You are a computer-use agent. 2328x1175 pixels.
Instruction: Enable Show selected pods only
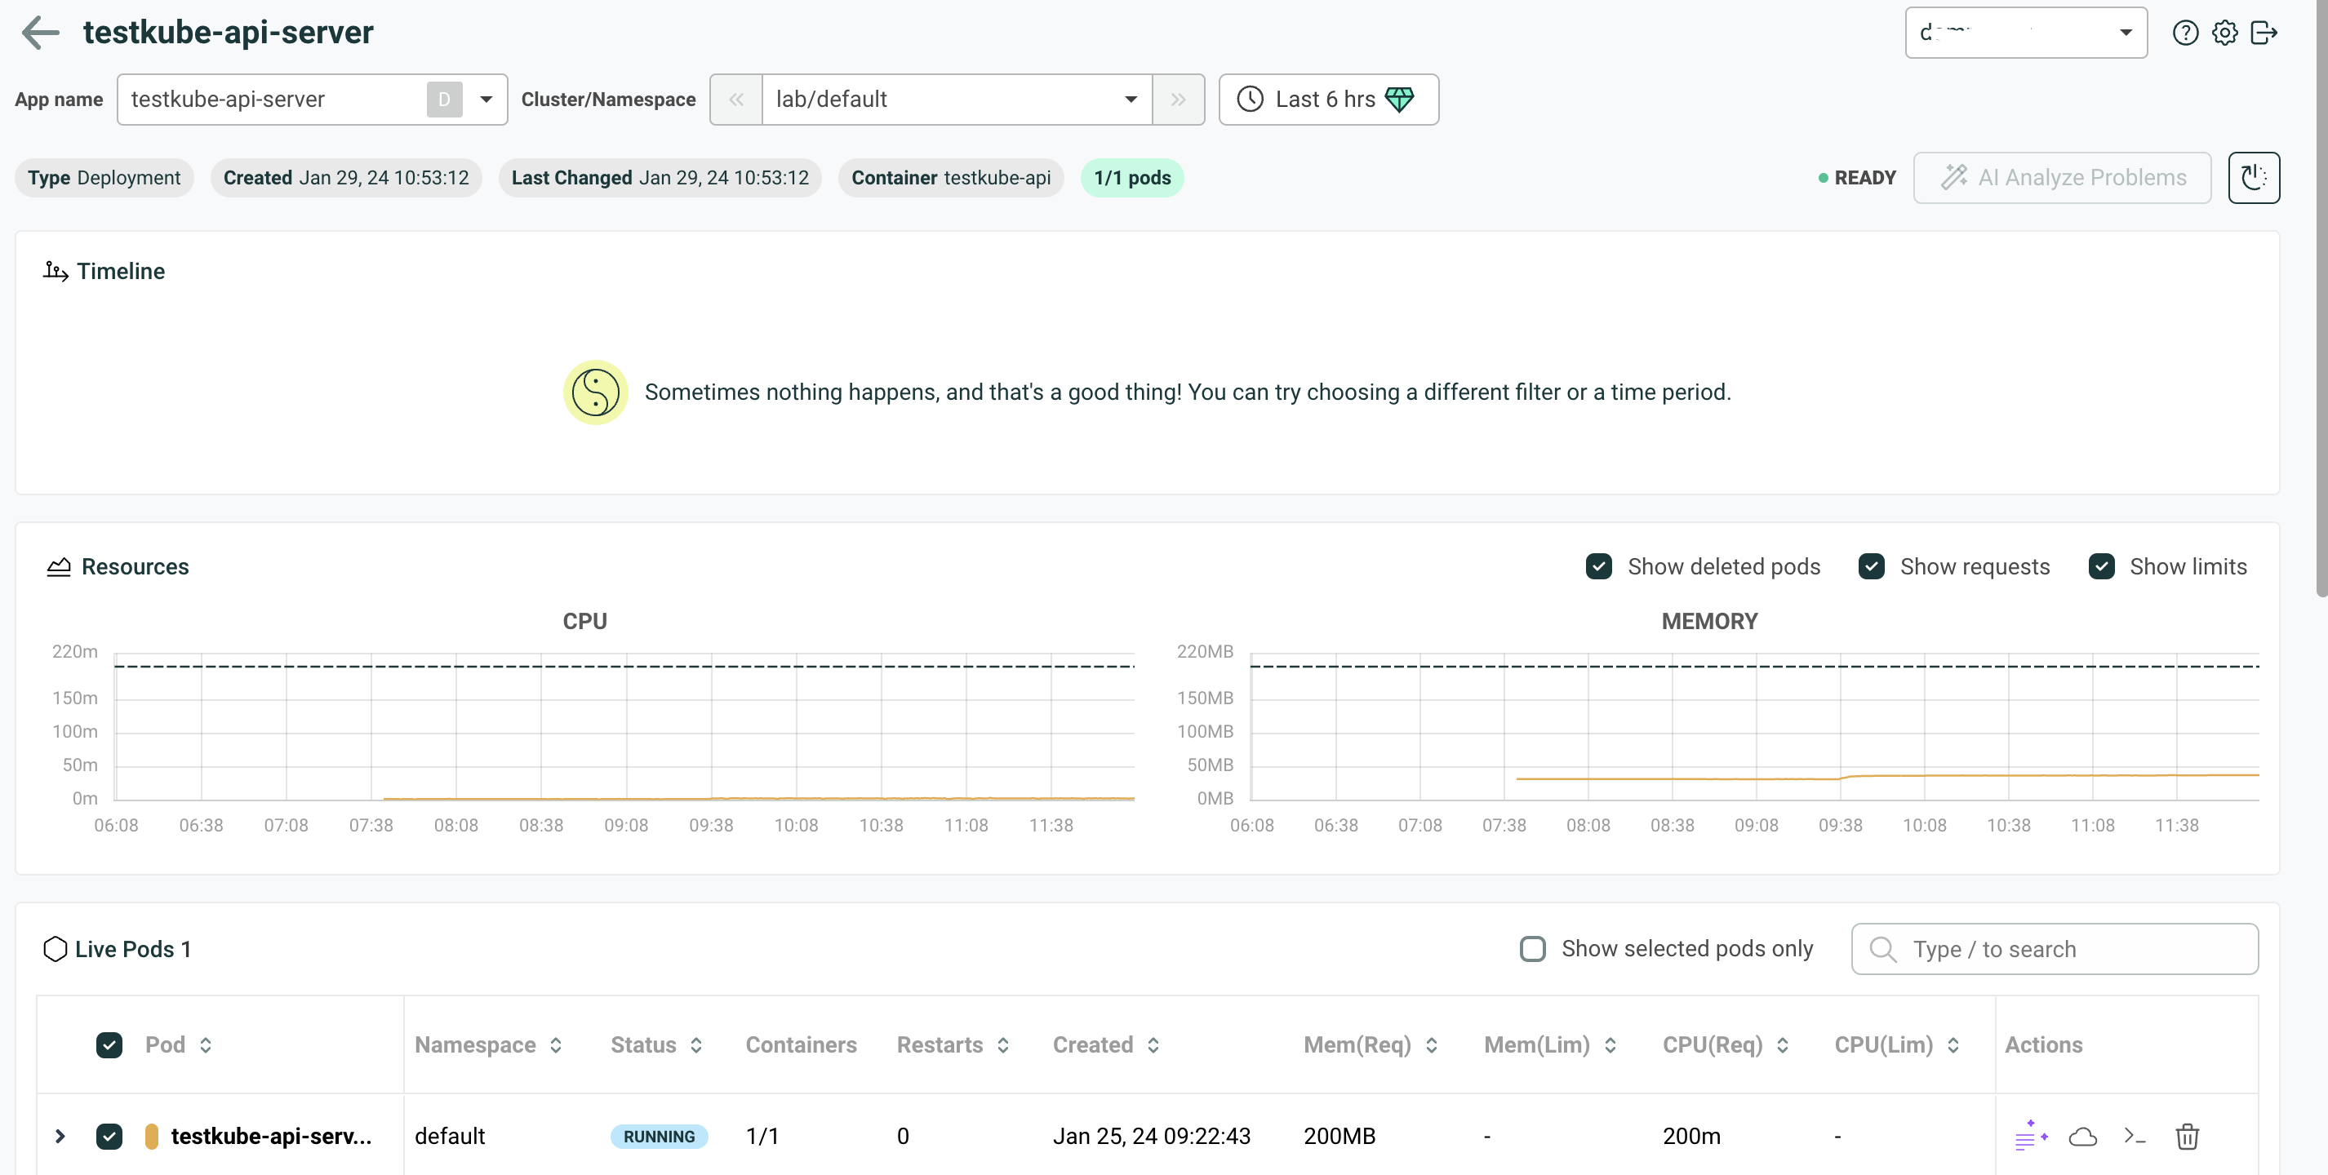(1532, 948)
